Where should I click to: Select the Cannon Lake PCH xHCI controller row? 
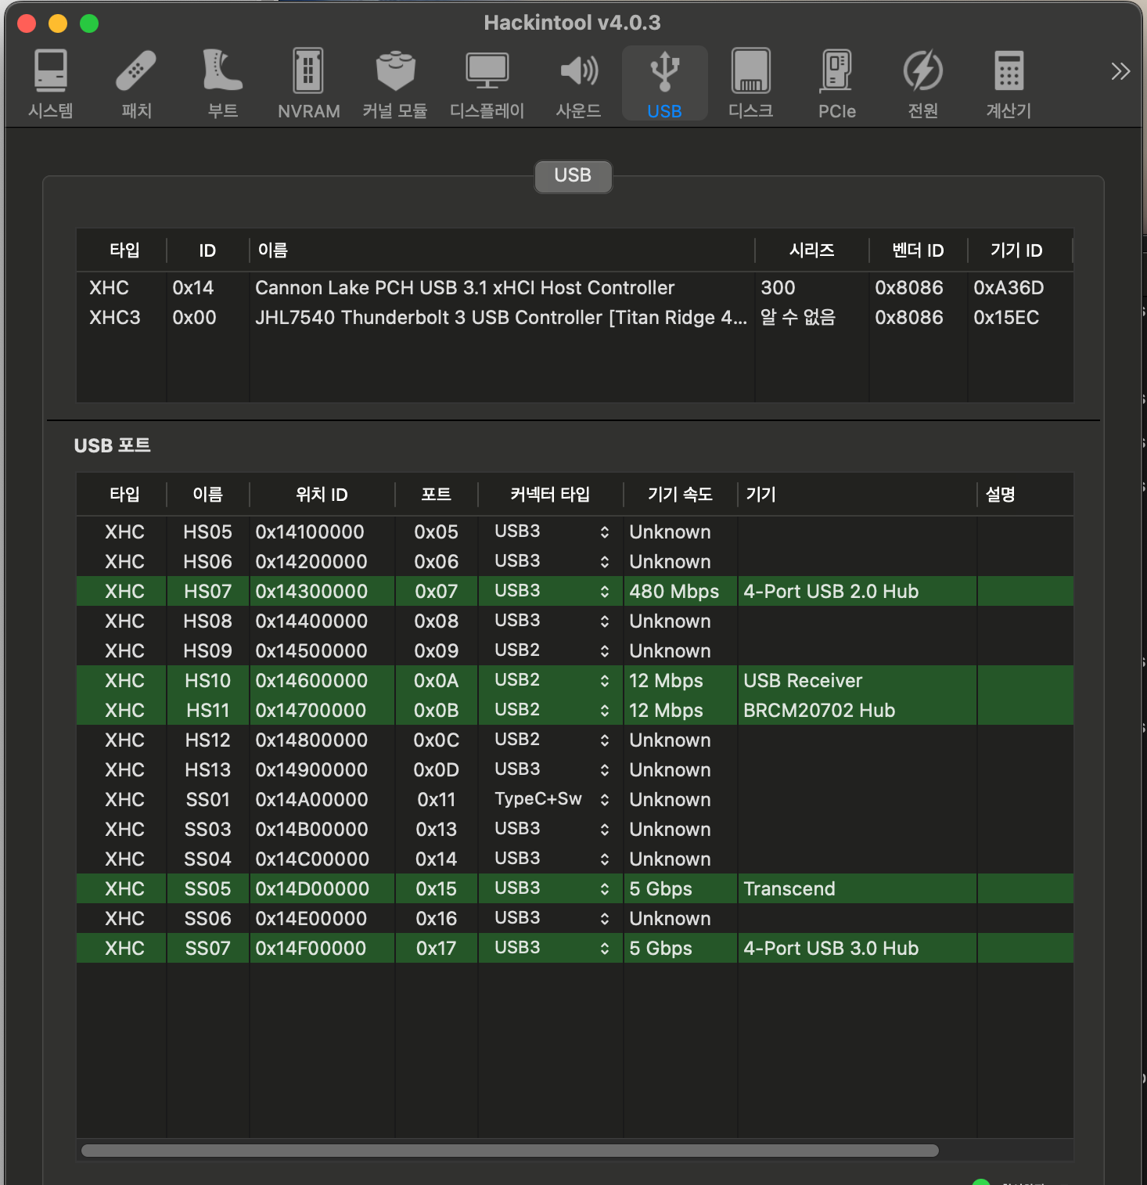[x=575, y=288]
